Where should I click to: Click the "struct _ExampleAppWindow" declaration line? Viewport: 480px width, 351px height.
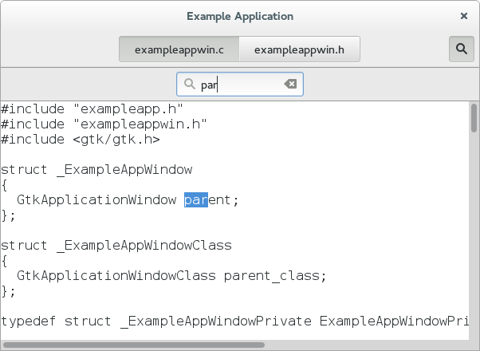tap(96, 169)
